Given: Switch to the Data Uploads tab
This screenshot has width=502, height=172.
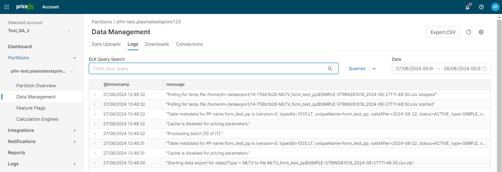Looking at the screenshot, I should 106,44.
